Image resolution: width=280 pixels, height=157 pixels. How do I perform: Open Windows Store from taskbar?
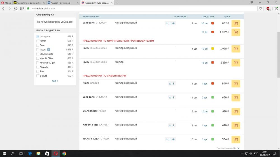coord(47,153)
